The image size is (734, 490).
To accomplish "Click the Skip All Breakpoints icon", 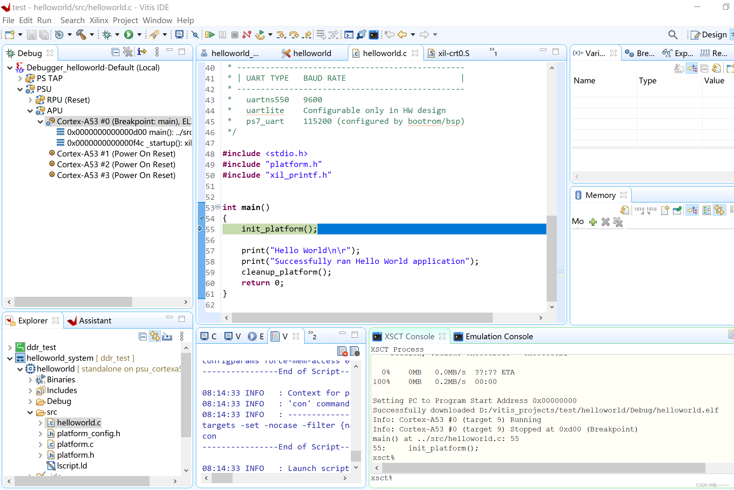I will 195,35.
